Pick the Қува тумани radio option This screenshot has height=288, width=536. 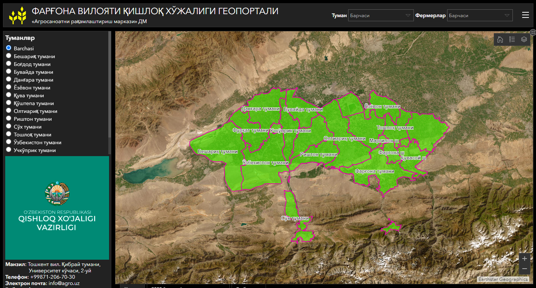tap(9, 95)
